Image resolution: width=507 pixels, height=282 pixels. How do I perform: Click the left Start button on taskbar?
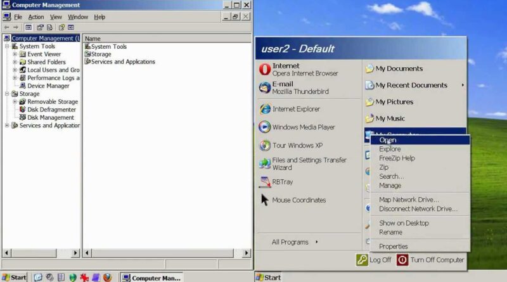(14, 277)
